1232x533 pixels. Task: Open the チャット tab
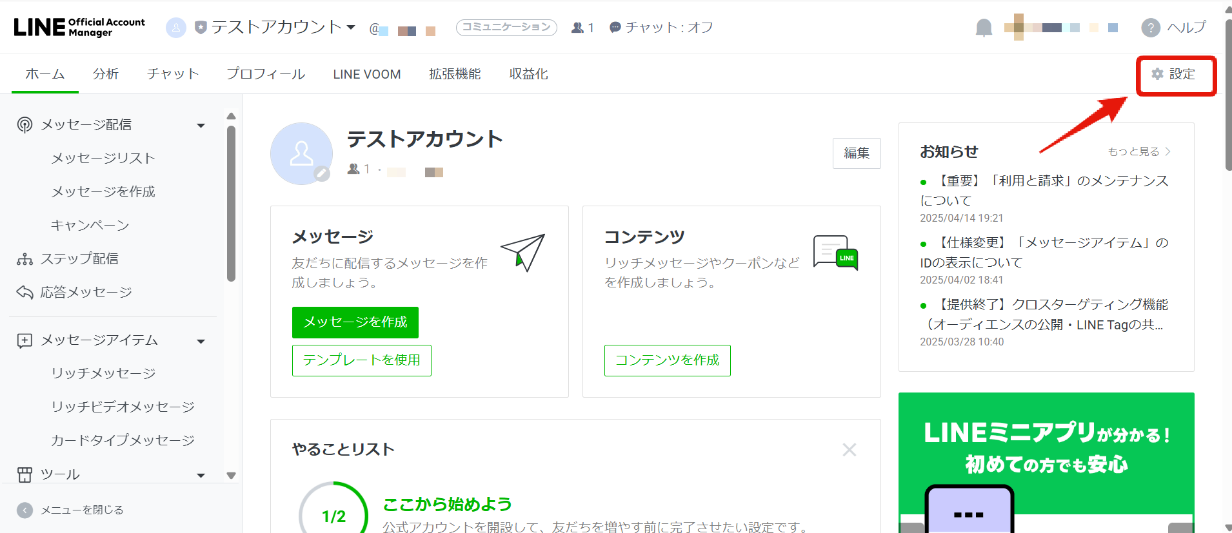(173, 74)
